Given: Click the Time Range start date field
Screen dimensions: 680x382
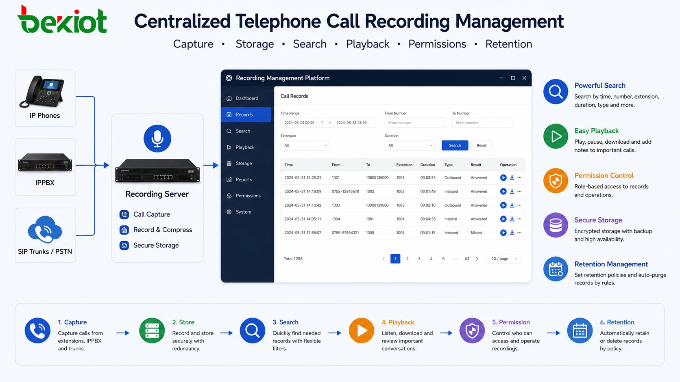Looking at the screenshot, I should coord(299,123).
